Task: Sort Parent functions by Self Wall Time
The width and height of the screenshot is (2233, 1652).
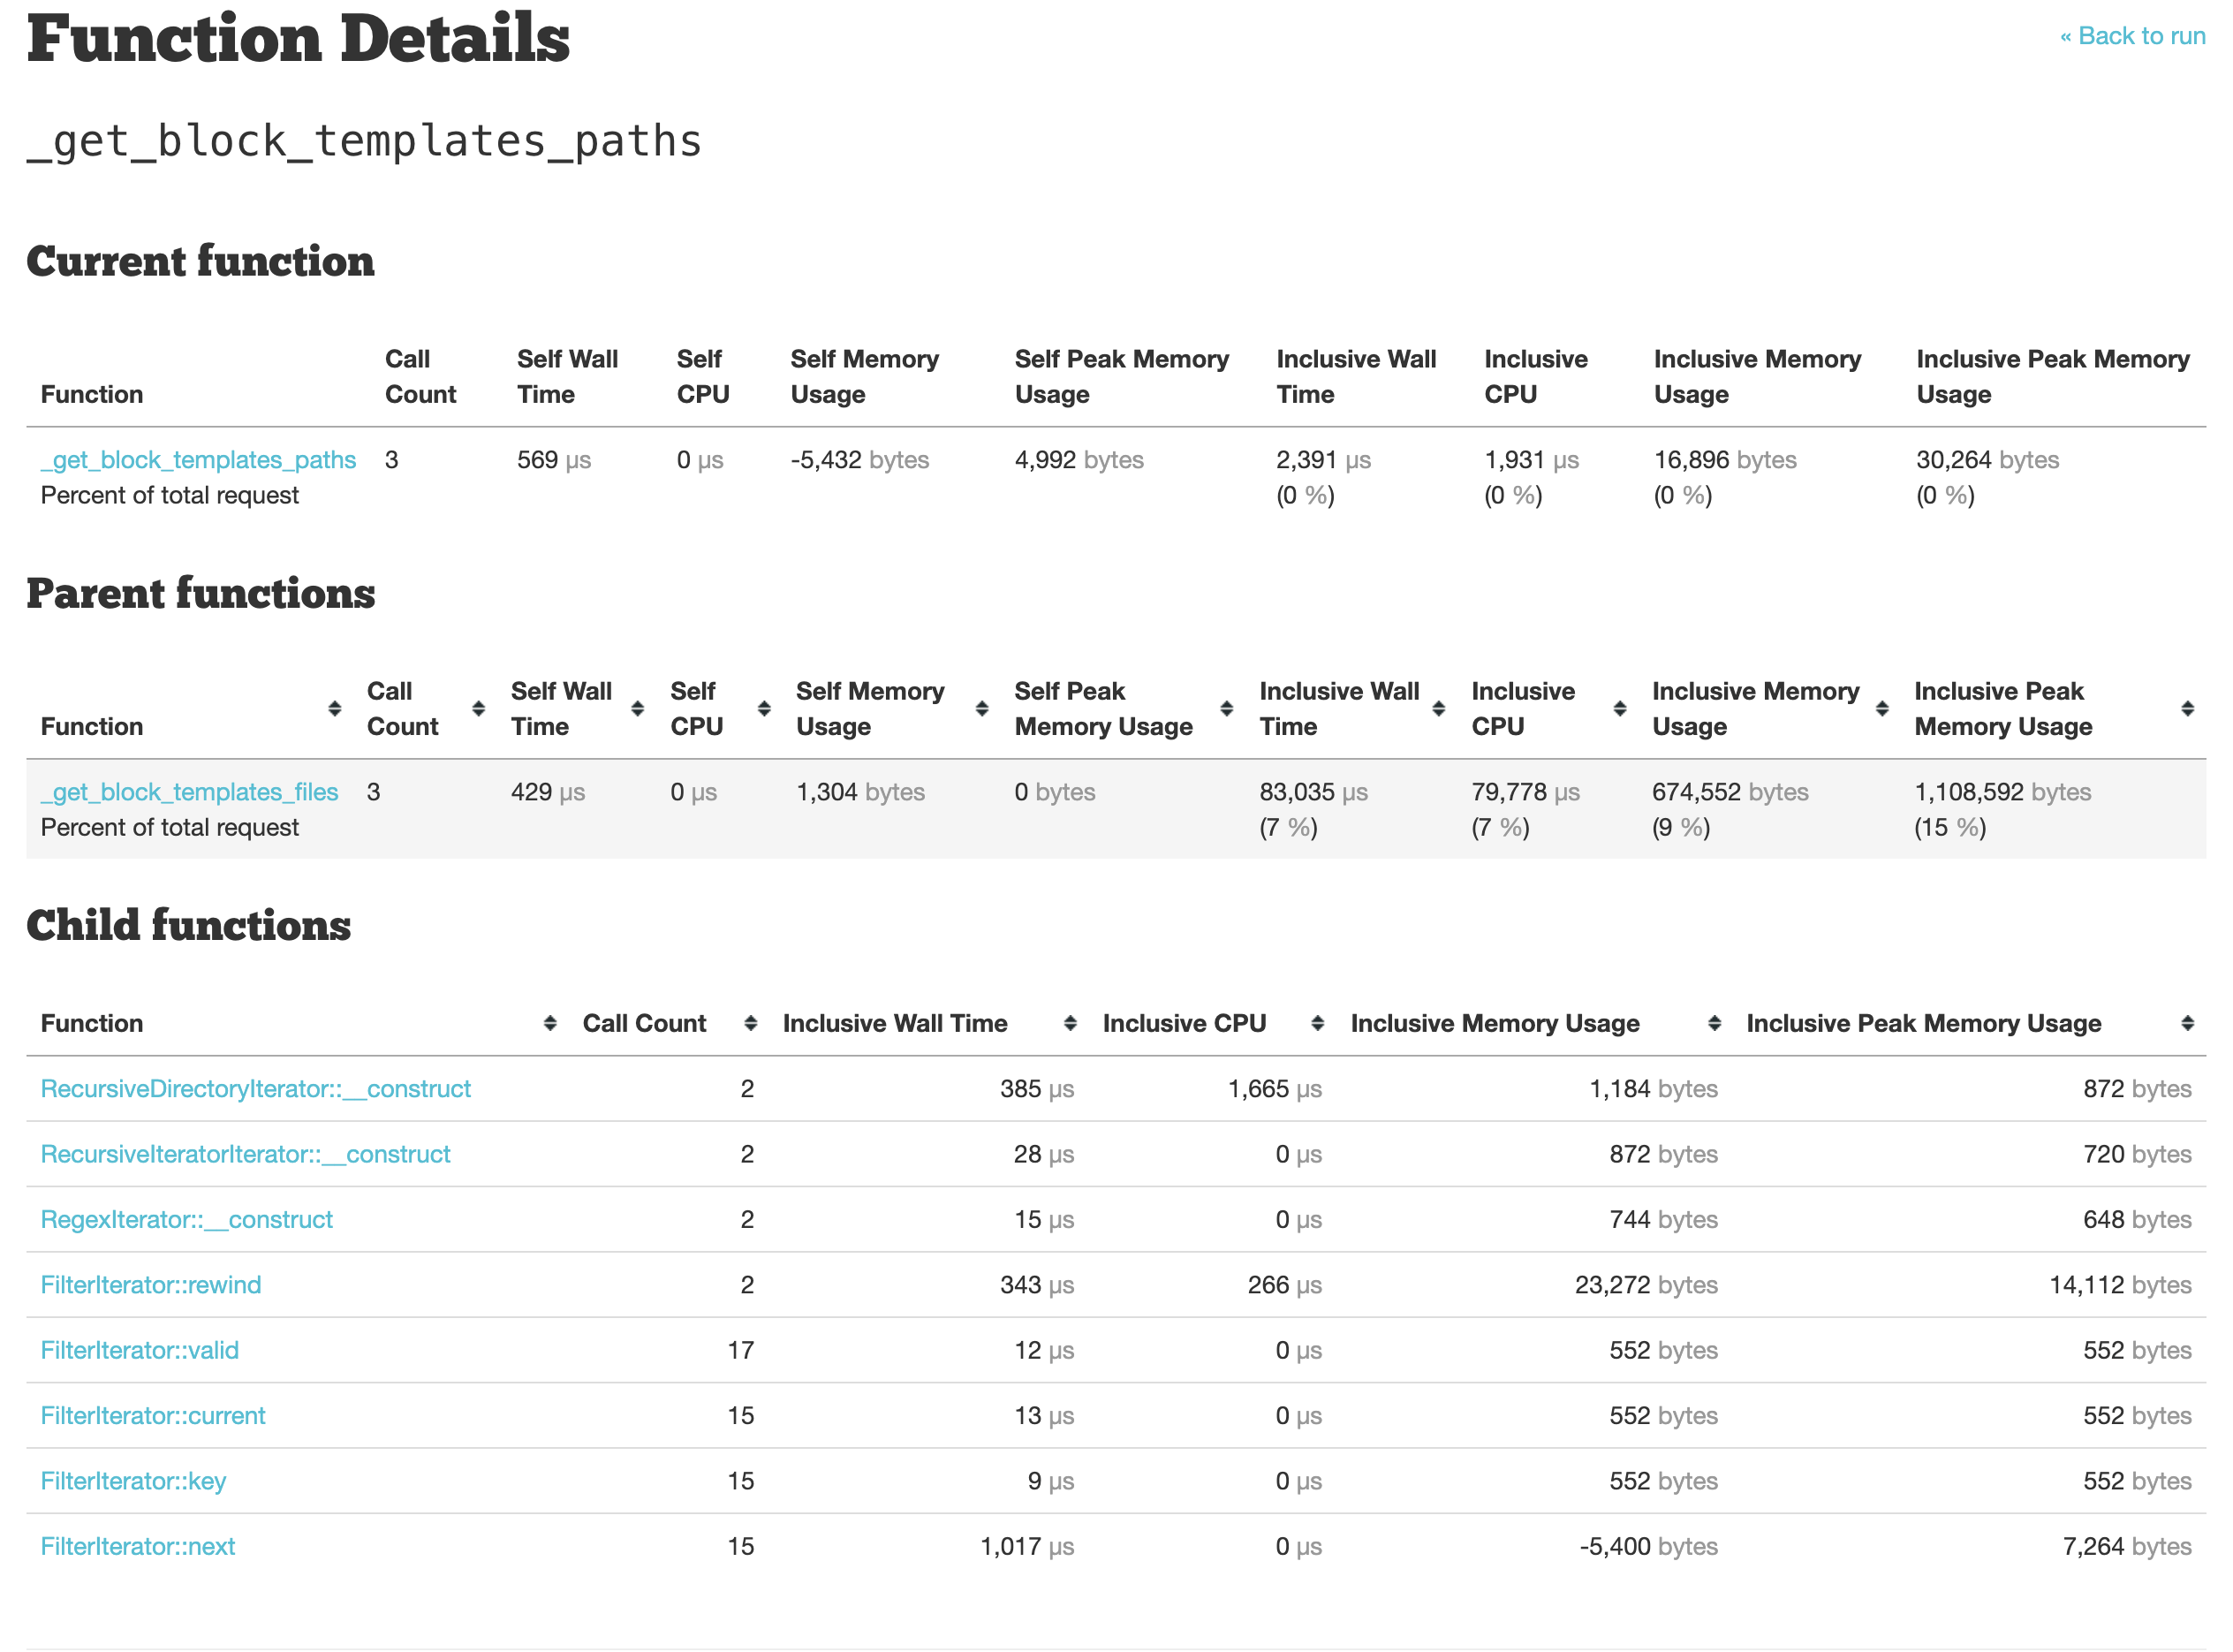Action: click(560, 709)
